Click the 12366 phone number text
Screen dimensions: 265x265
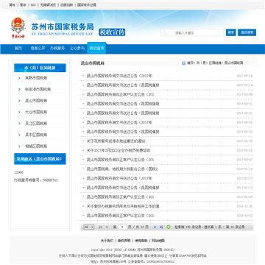[18, 172]
